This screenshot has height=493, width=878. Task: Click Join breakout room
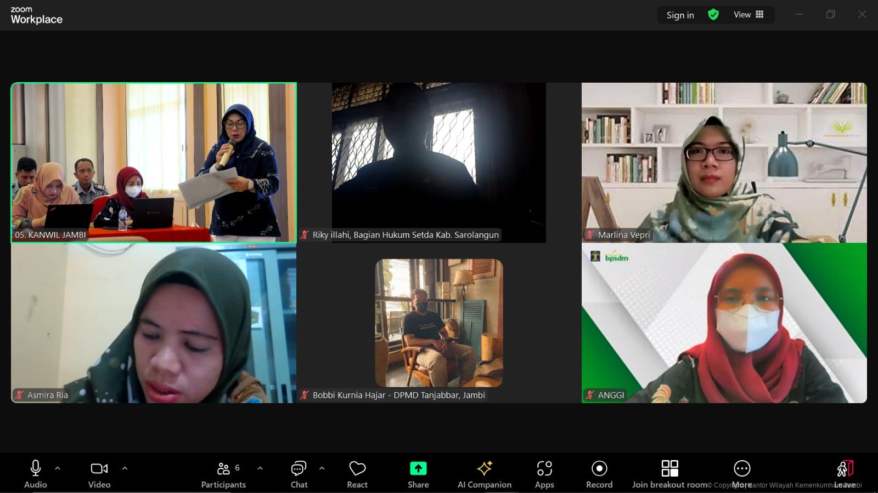click(x=669, y=474)
